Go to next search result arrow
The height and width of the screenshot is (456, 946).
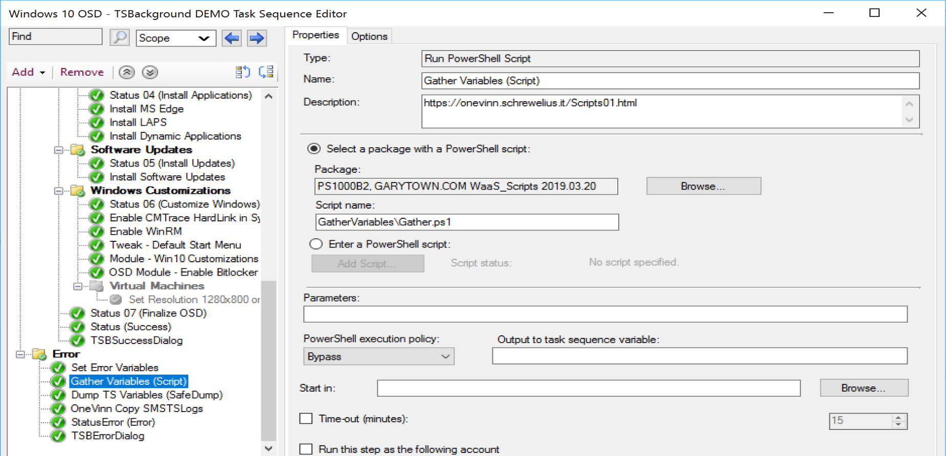(x=257, y=38)
